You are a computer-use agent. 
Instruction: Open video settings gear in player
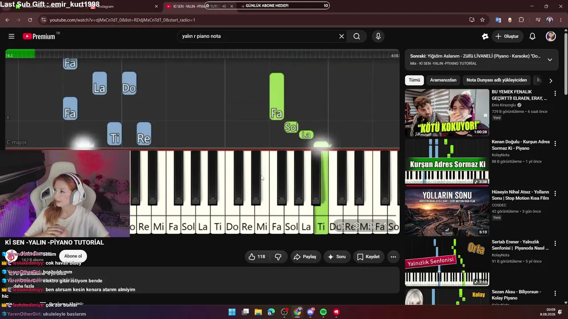[356, 226]
